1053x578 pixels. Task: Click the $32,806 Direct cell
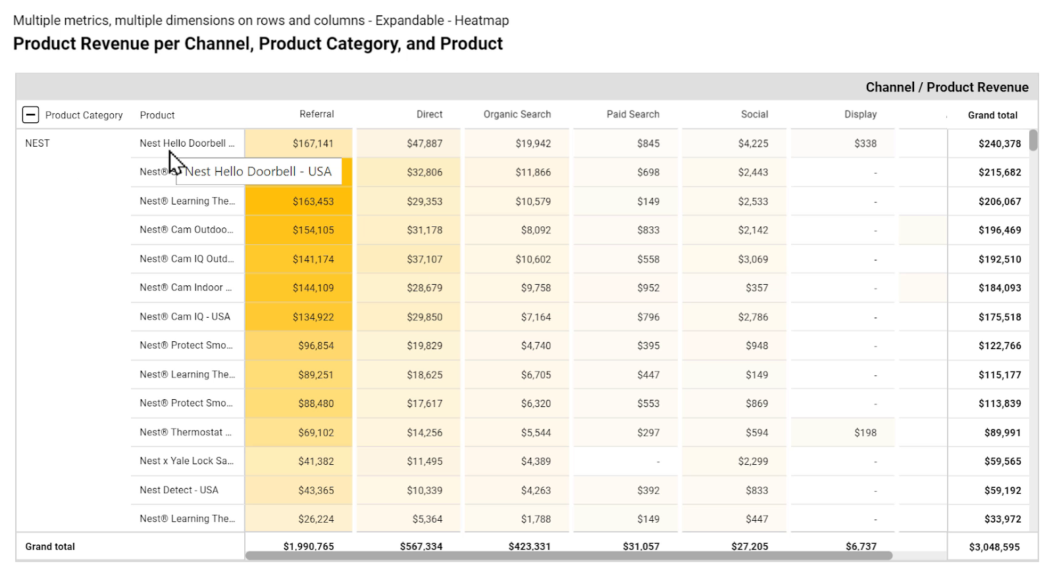tap(408, 172)
